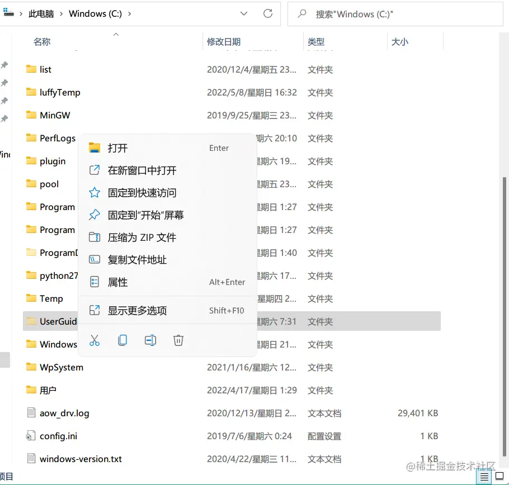The image size is (509, 485).
Task: Click the Delete trash icon in context menu
Action: coord(178,340)
